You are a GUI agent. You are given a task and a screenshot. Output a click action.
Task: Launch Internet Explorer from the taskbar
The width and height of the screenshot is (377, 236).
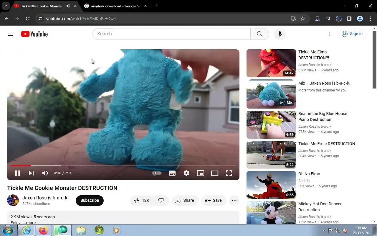pyautogui.click(x=26, y=230)
